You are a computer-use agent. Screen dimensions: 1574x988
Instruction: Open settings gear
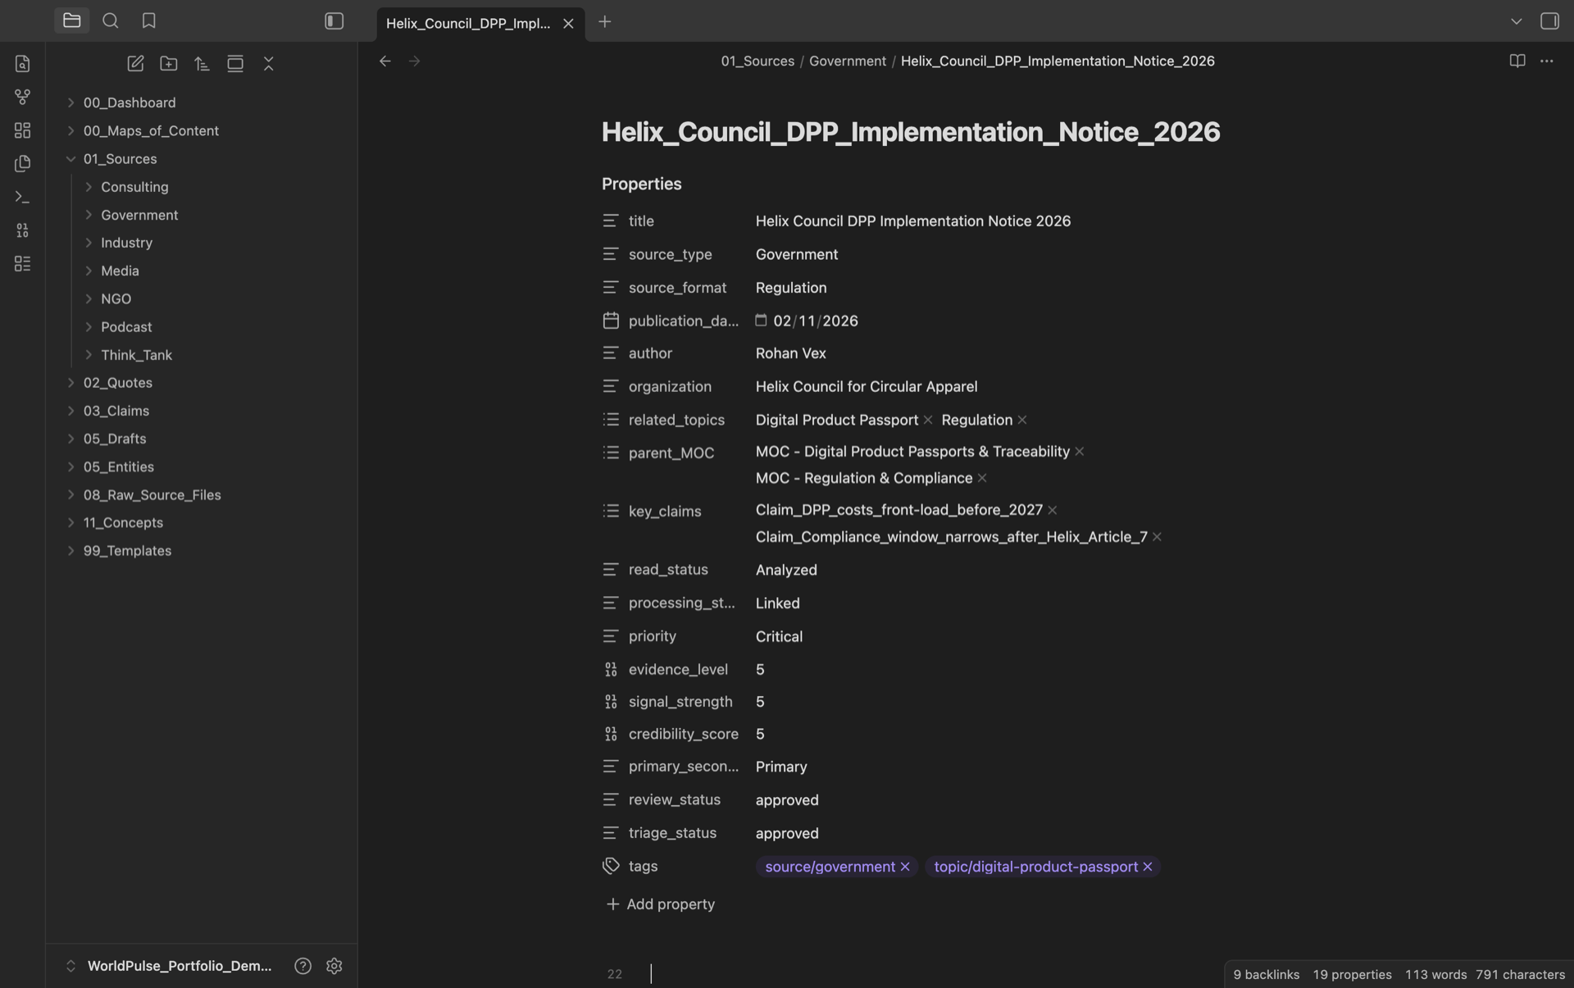point(334,966)
